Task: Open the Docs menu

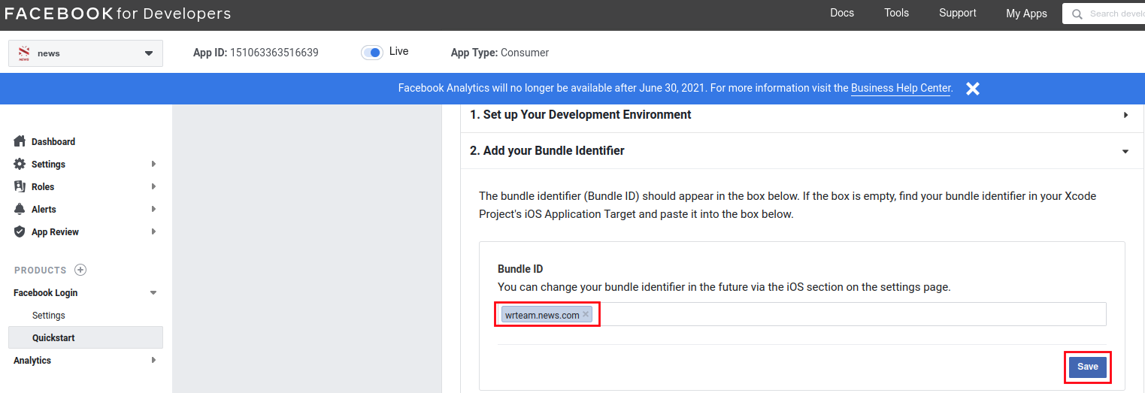Action: [841, 13]
